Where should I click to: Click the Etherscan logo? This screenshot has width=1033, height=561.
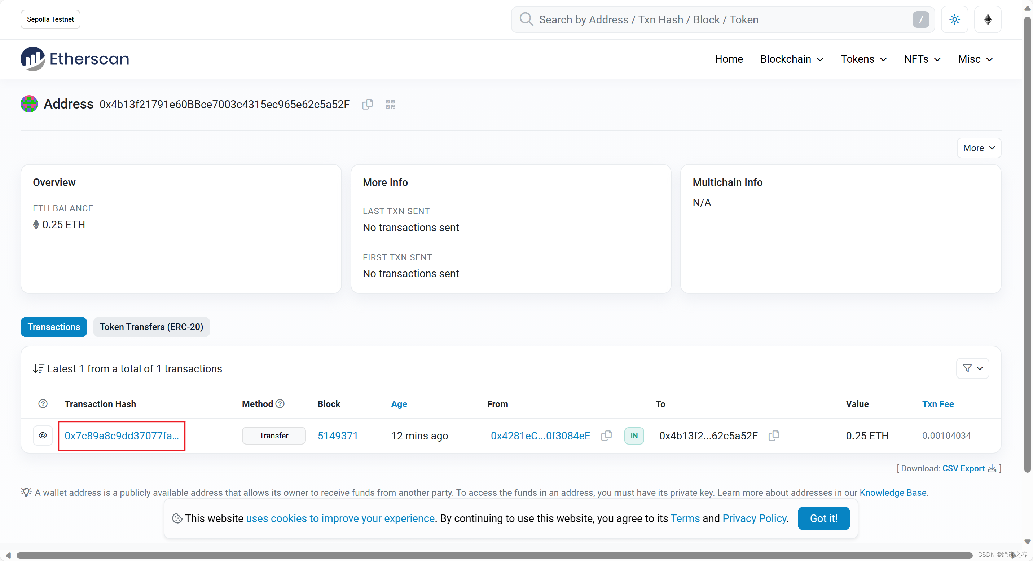pos(75,59)
